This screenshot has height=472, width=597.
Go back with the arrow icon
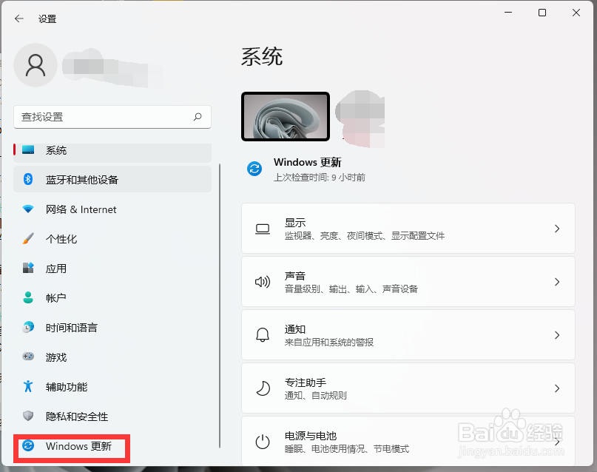click(19, 18)
